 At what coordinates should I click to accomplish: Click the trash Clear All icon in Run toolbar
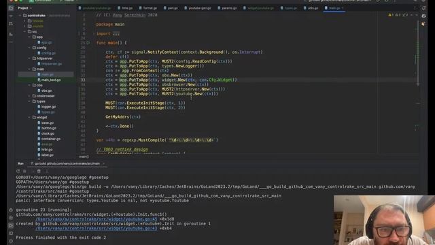click(x=39, y=171)
